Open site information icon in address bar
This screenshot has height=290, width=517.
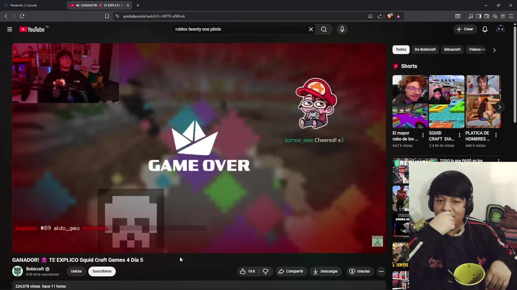(x=117, y=16)
